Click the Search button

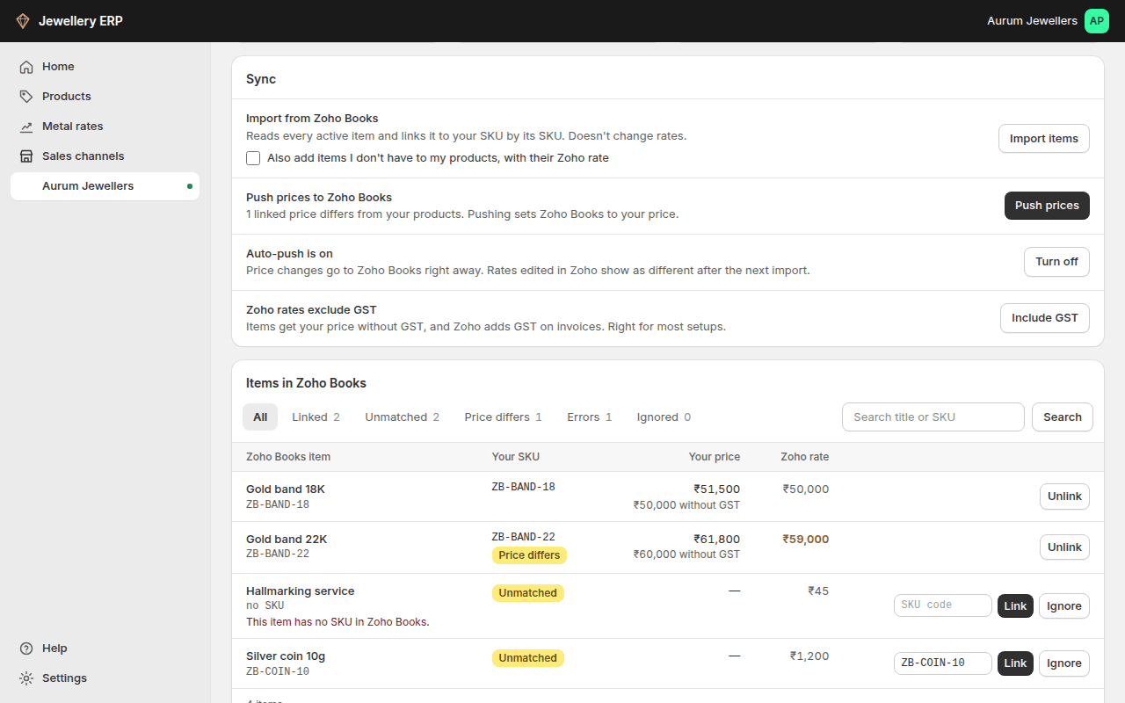coord(1063,417)
